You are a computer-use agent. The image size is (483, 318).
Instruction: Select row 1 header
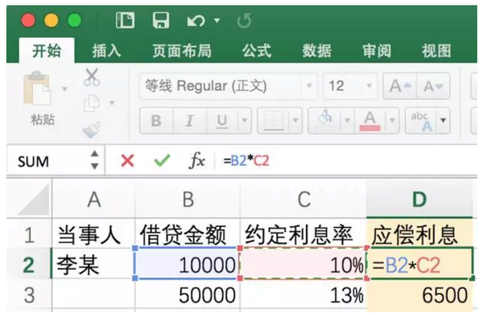pos(29,235)
